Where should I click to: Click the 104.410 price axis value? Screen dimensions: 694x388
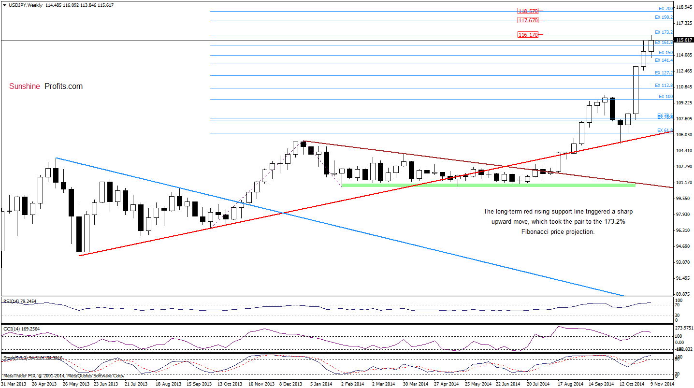[684, 151]
